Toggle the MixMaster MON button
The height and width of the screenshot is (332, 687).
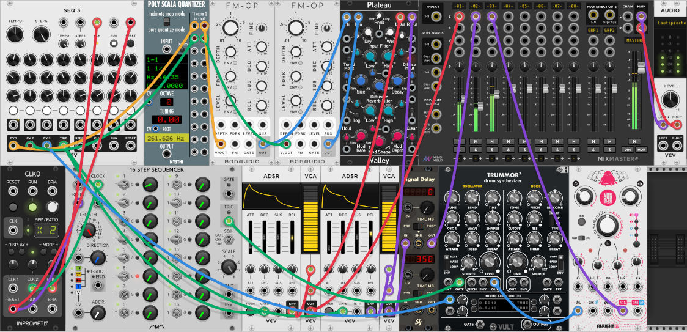click(x=641, y=149)
